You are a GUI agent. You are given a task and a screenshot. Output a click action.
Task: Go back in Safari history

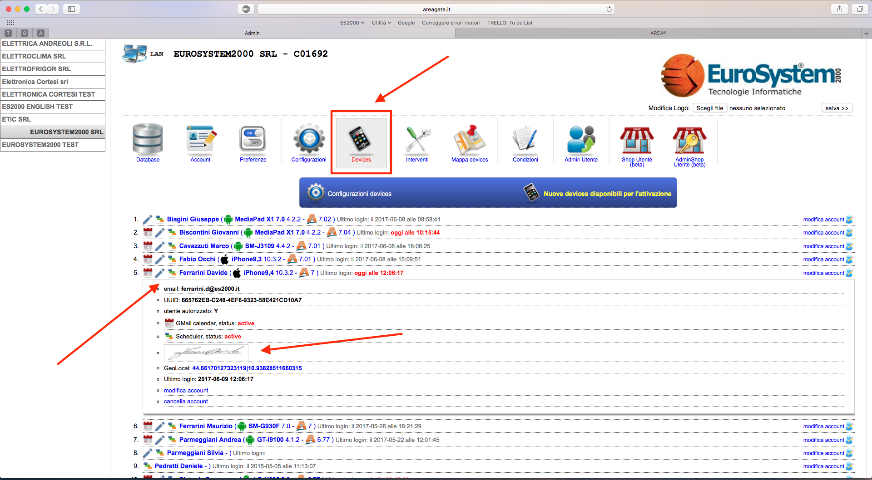pyautogui.click(x=41, y=9)
